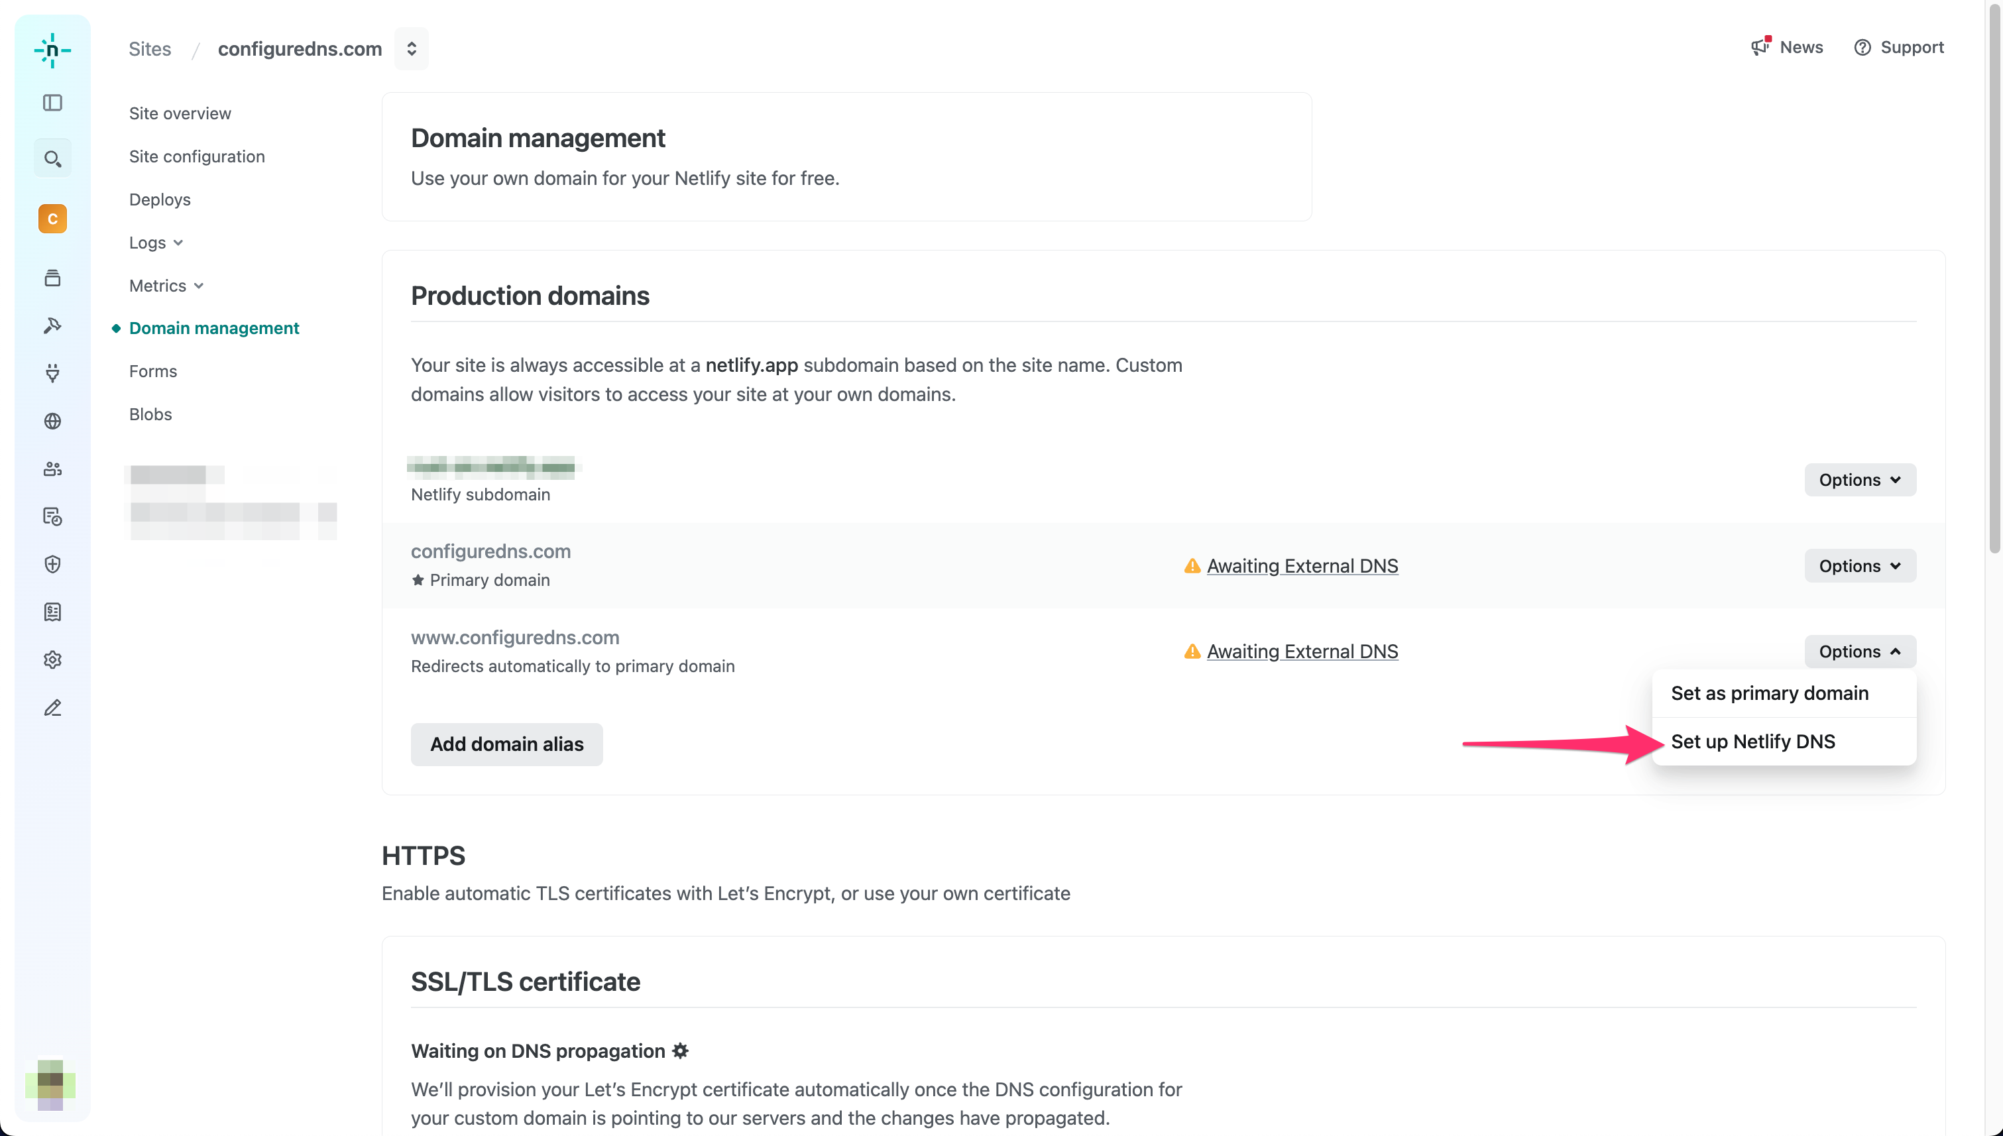The image size is (2003, 1136).
Task: Click warning icon beside configuredns.com Awaiting DNS
Action: 1192,565
